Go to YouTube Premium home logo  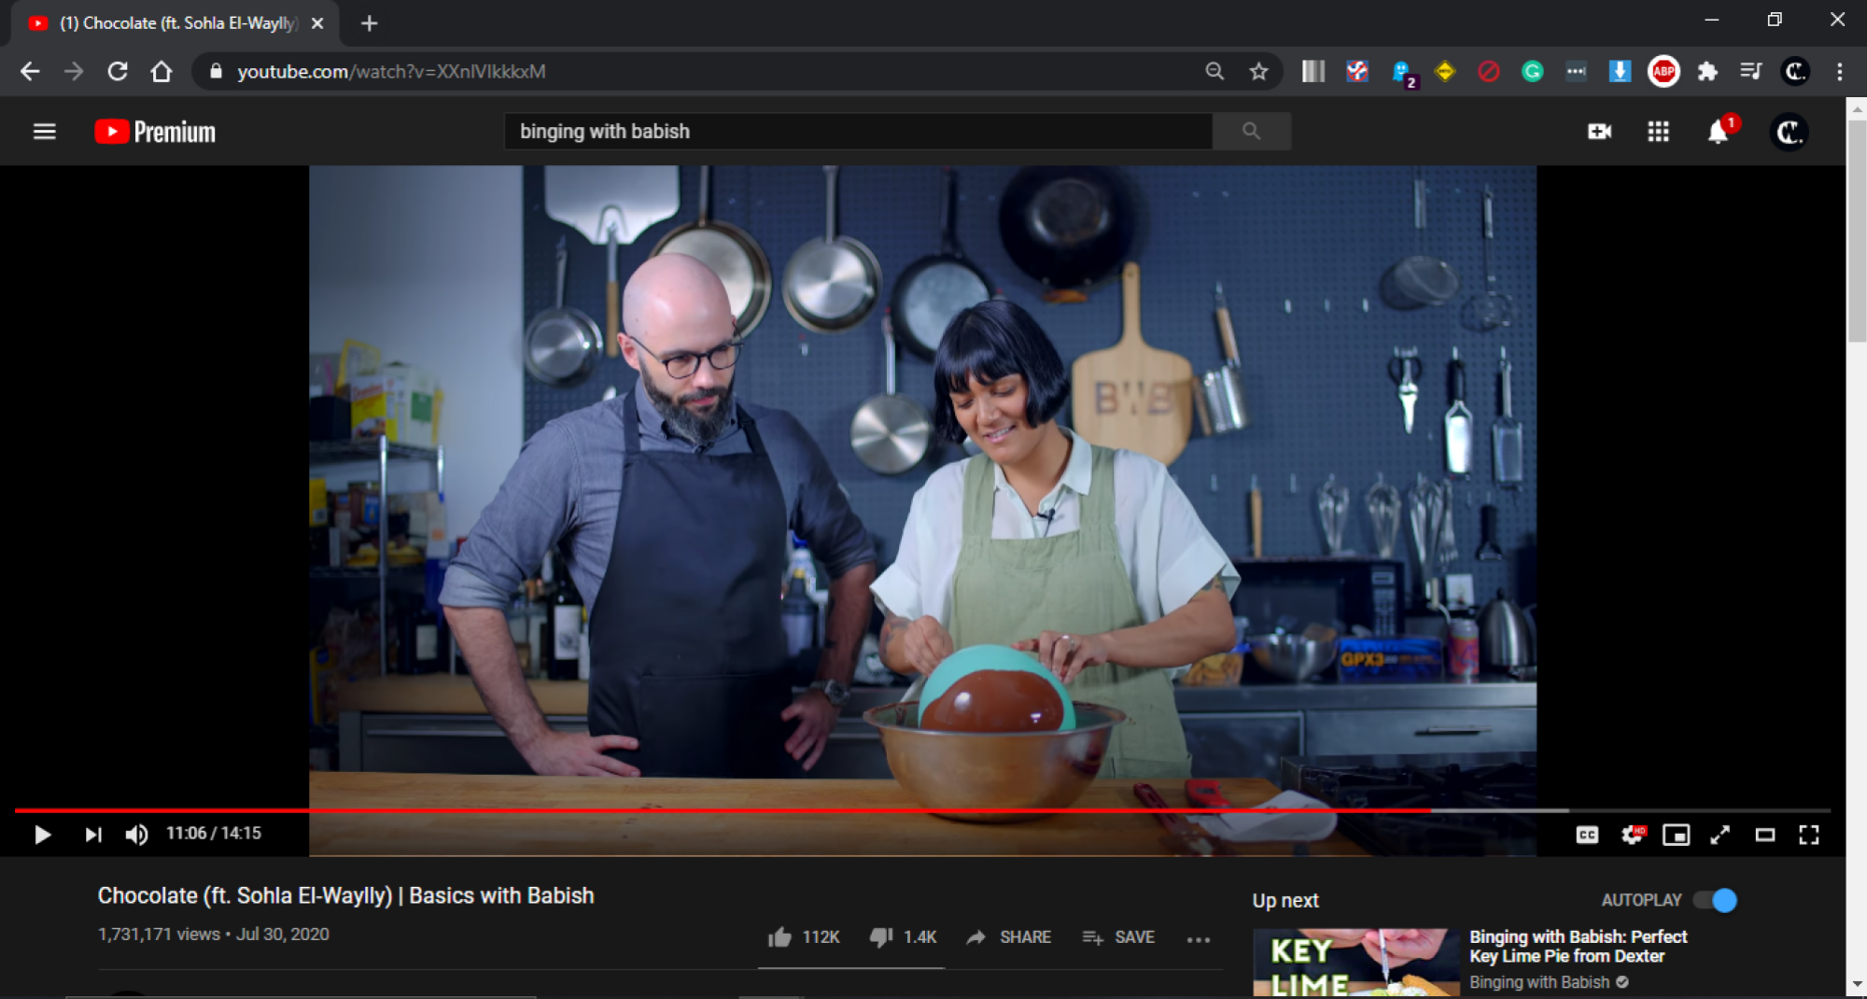click(x=155, y=132)
